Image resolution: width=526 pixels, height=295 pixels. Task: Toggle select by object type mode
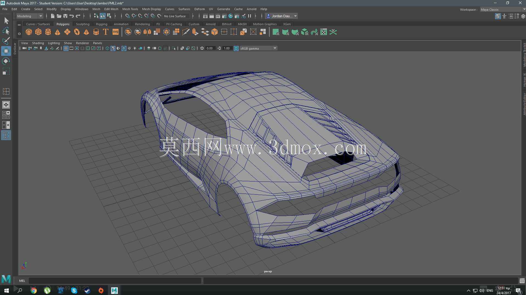[103, 16]
